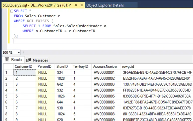Click the pin icon on SQLQuery2.sql tab
The height and width of the screenshot is (121, 193).
tap(76, 5)
